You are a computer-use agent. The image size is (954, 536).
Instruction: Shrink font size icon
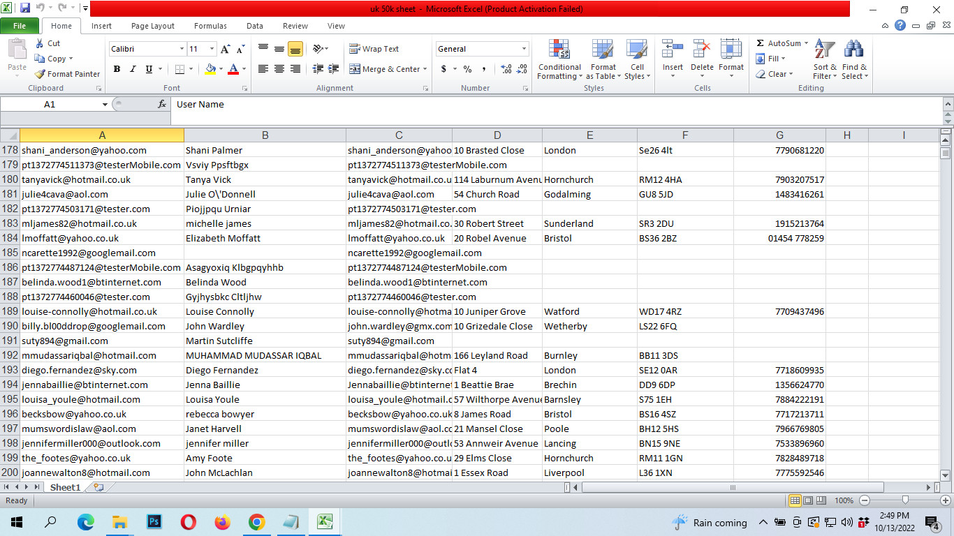click(x=241, y=49)
